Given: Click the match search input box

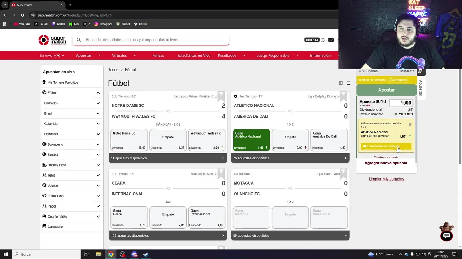Looking at the screenshot, I should click(151, 40).
